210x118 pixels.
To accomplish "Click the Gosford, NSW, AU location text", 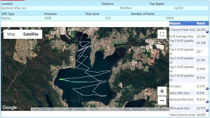I will (14, 8).
